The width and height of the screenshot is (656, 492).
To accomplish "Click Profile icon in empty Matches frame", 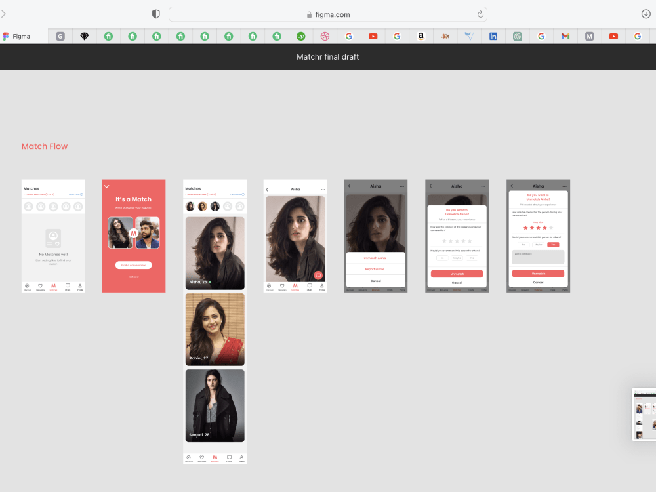I will tap(80, 287).
